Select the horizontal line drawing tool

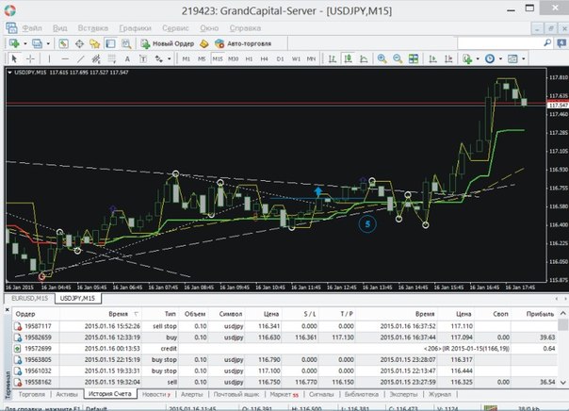[x=65, y=58]
